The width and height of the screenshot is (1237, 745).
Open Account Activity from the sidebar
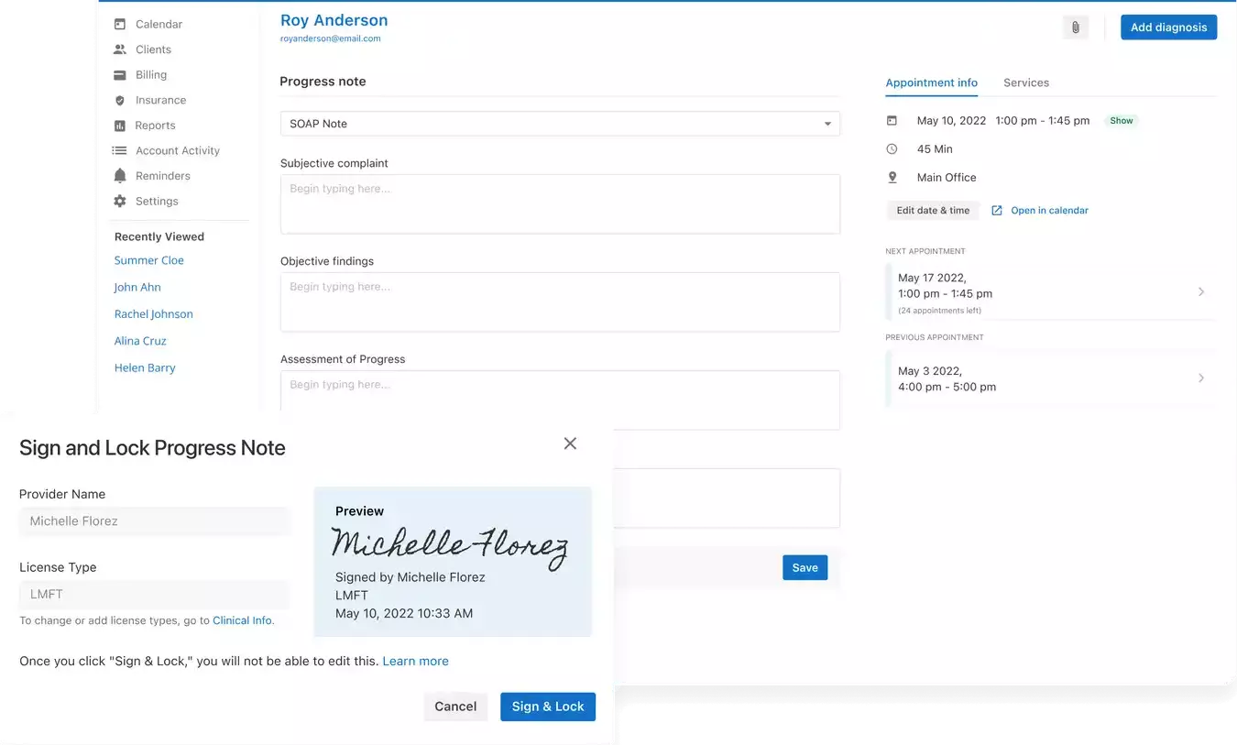tap(177, 150)
